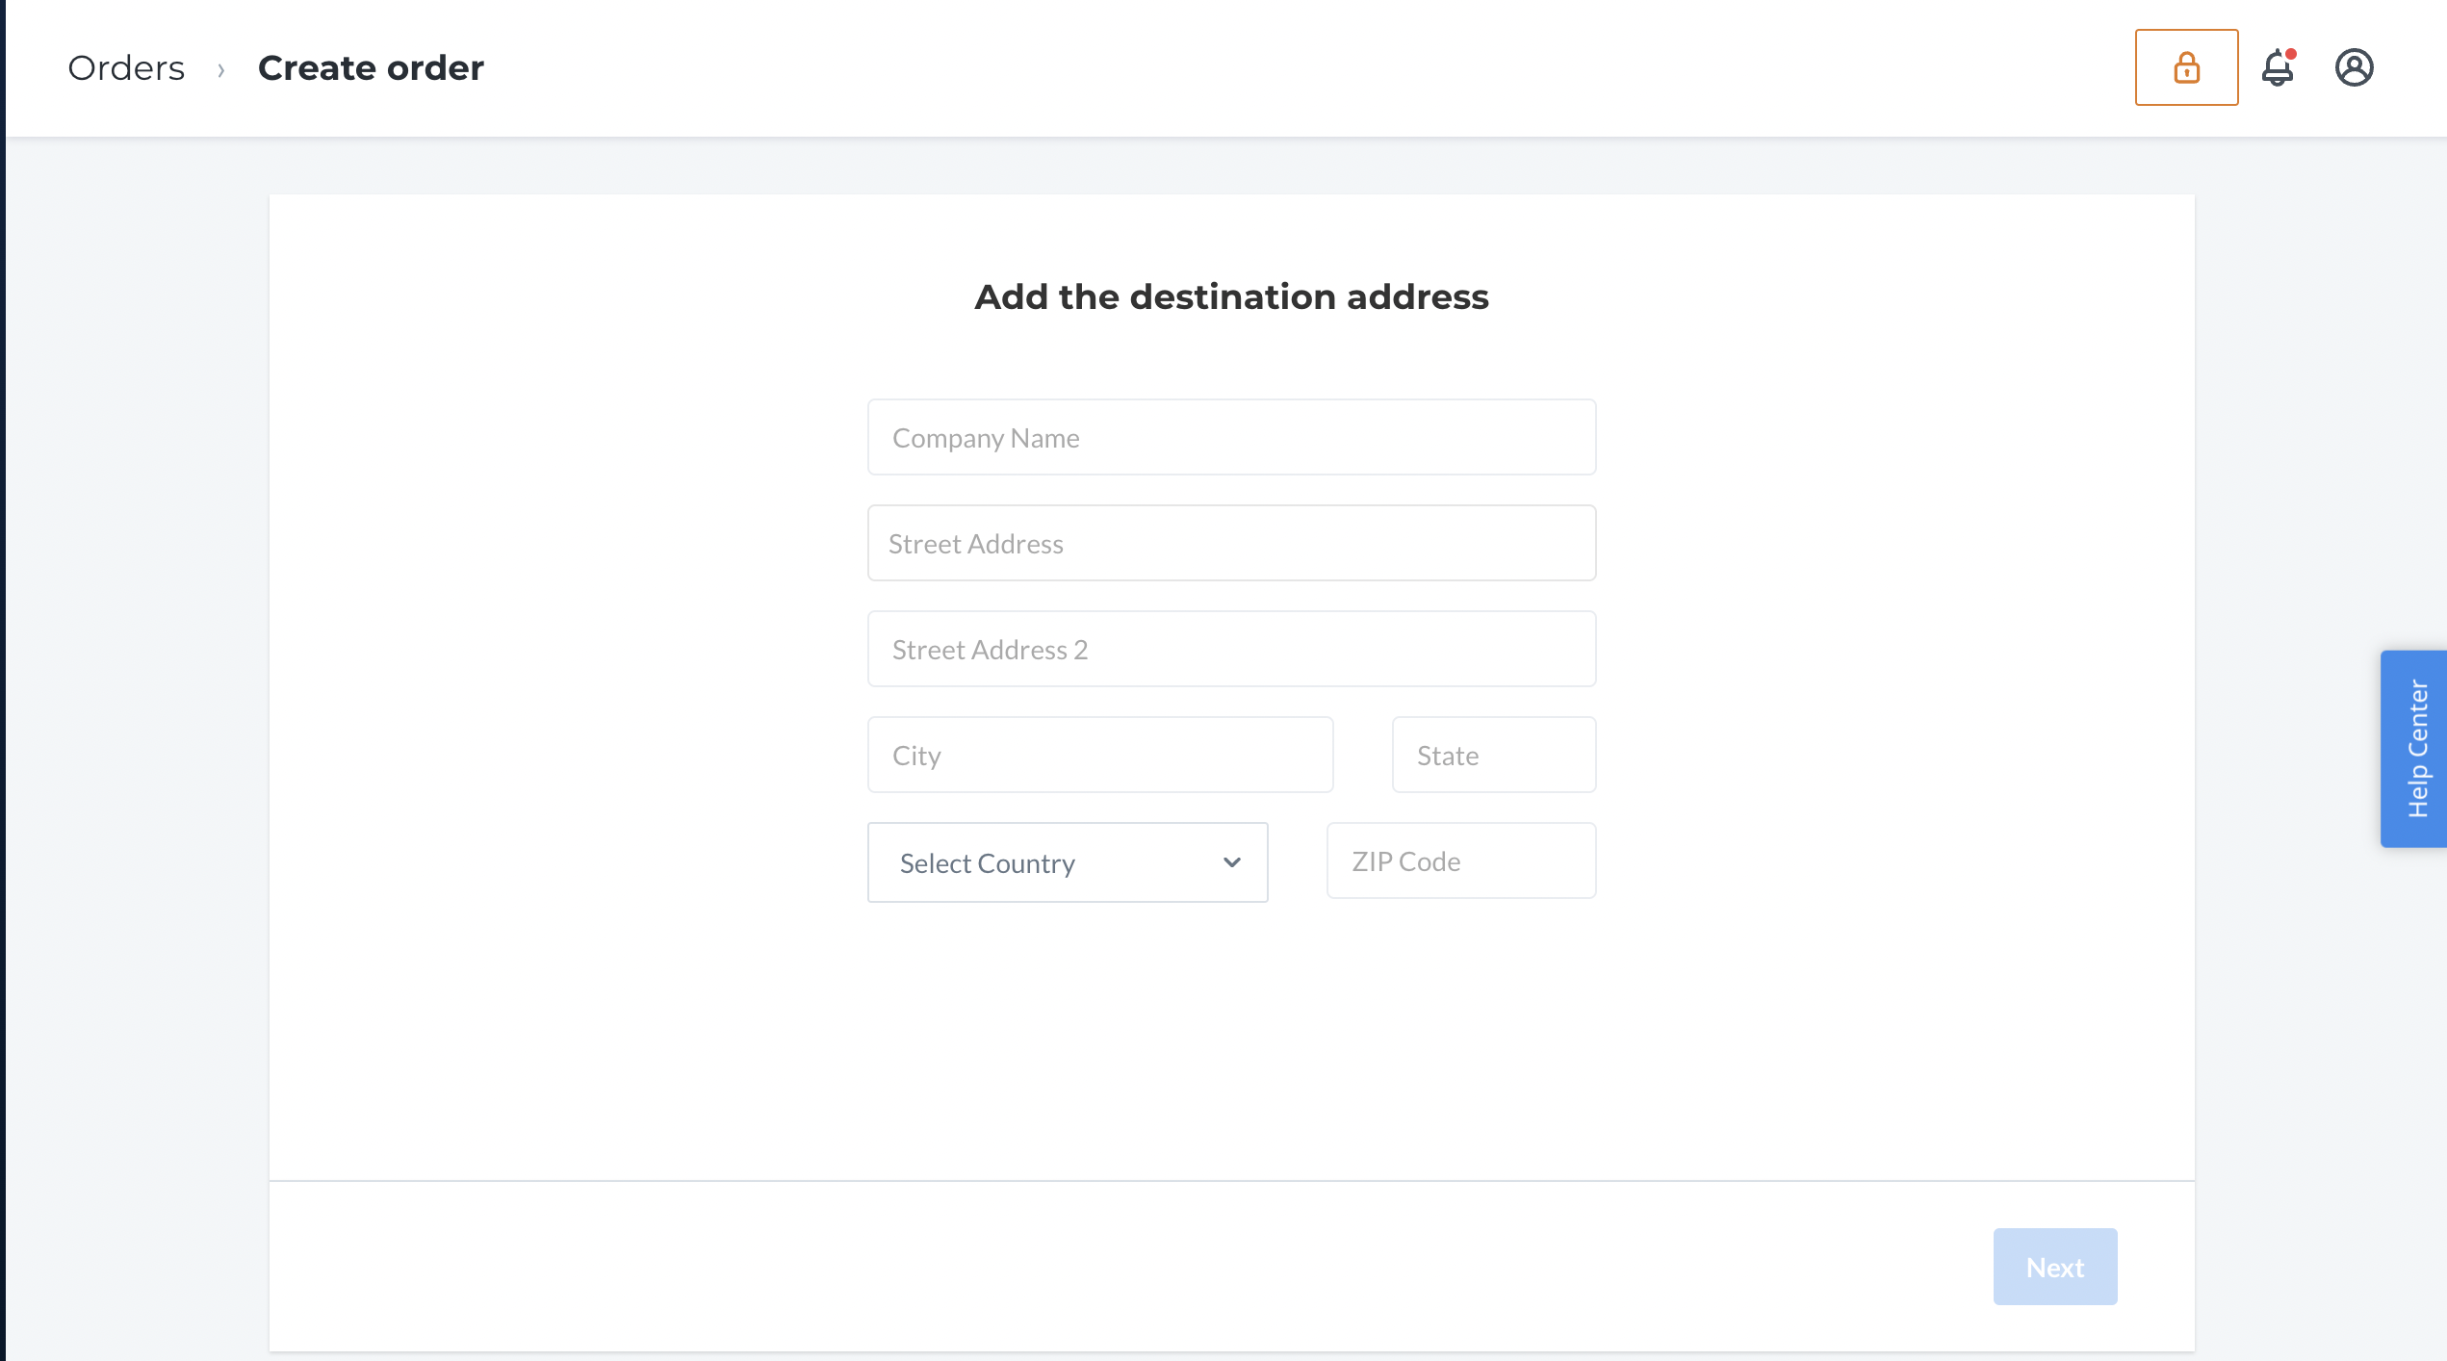Open notifications bell icon
Image resolution: width=2447 pixels, height=1361 pixels.
2278,67
